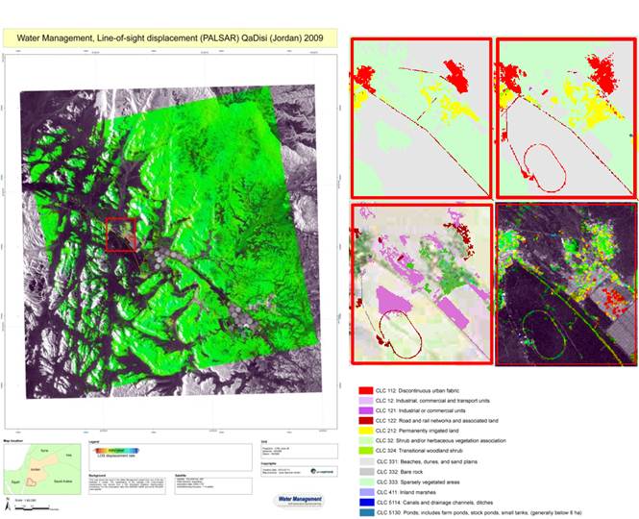The height and width of the screenshot is (519, 639).
Task: Click the red CLC 112 urban fabric swatch
Action: pos(365,390)
